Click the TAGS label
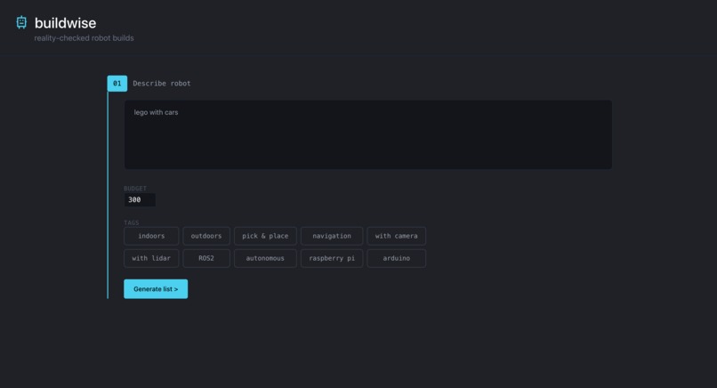This screenshot has height=388, width=717. (x=132, y=222)
